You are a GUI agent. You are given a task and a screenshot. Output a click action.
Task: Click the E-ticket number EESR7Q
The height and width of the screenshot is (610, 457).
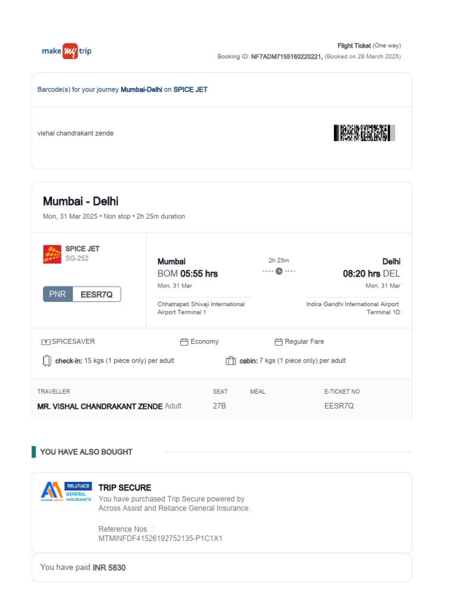coord(339,406)
